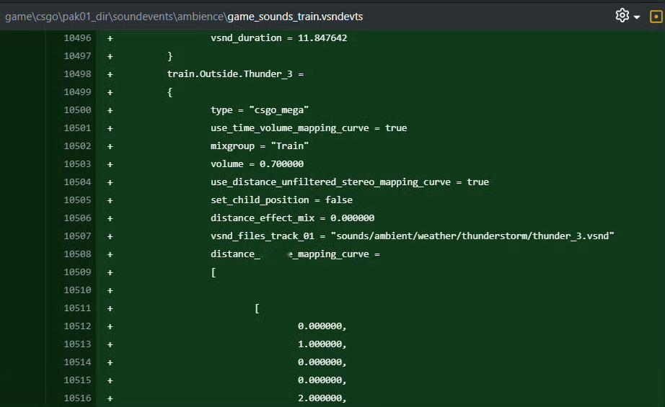Click the mixgroup = "Train" line
The width and height of the screenshot is (665, 407).
(x=260, y=146)
